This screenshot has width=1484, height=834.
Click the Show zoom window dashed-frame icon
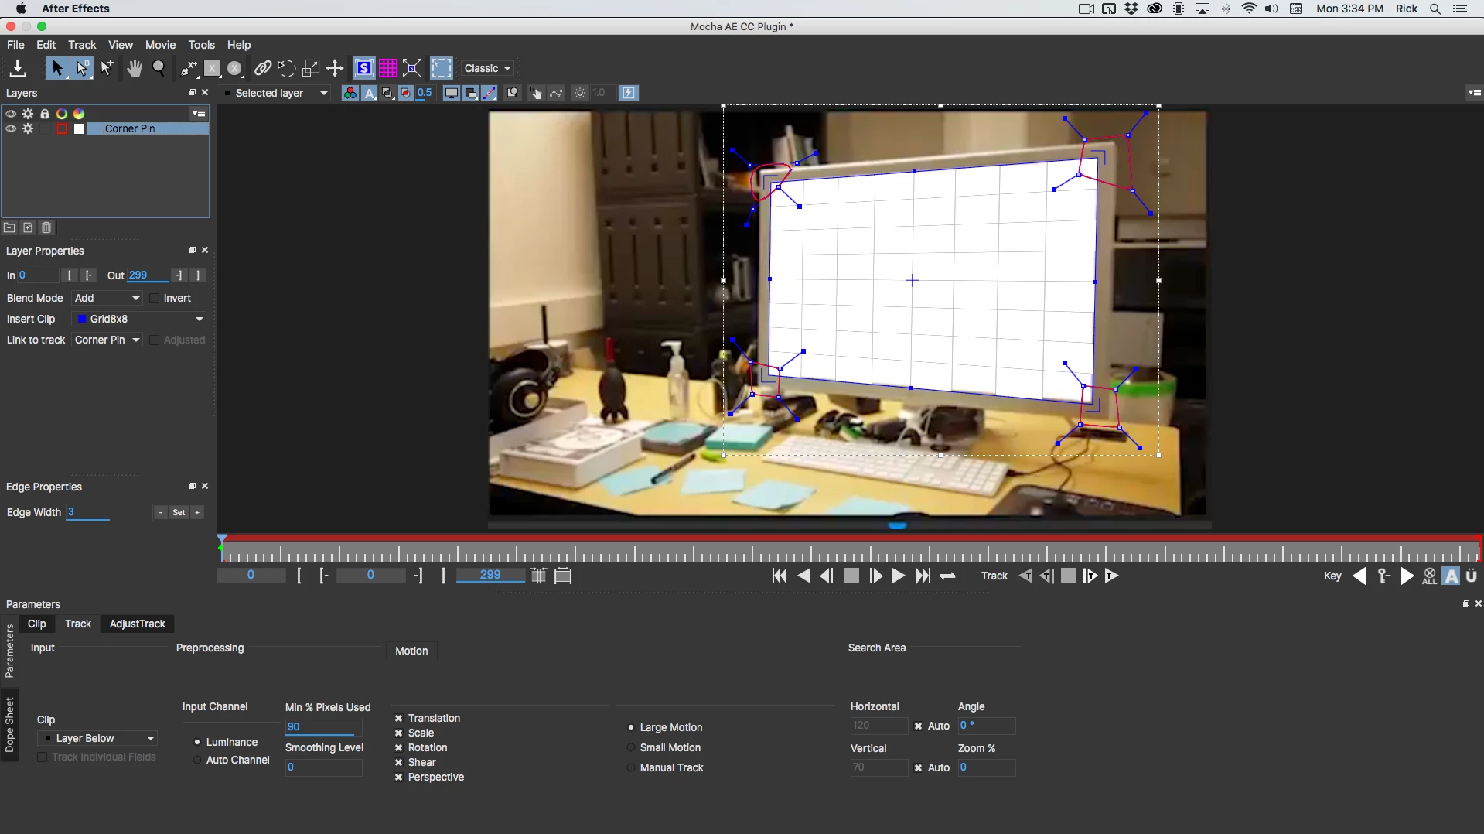point(442,68)
